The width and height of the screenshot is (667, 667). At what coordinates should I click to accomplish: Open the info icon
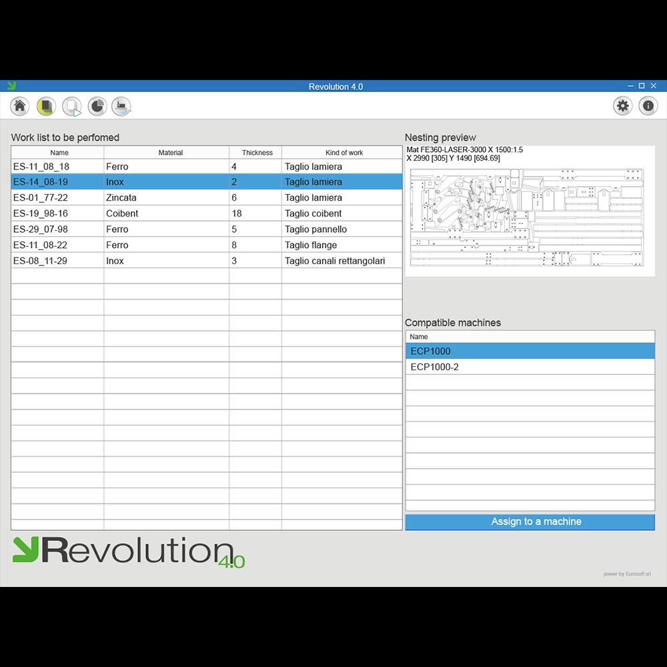pyautogui.click(x=648, y=106)
